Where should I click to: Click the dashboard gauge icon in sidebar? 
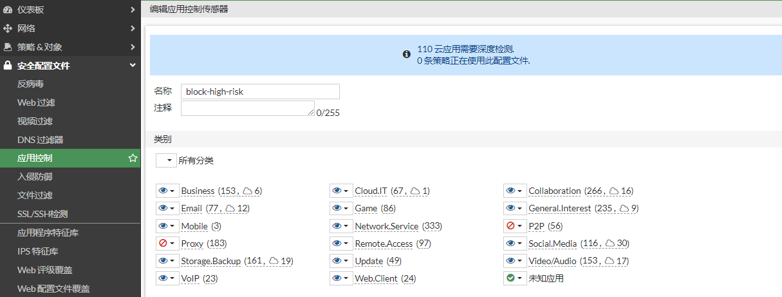[8, 10]
